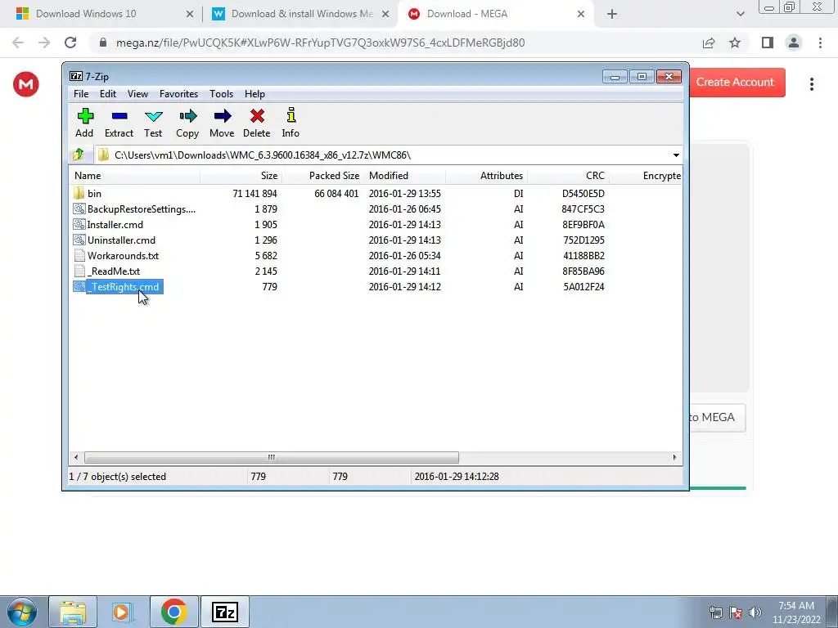The image size is (838, 628).
Task: Click the Chrome share page icon
Action: [709, 43]
